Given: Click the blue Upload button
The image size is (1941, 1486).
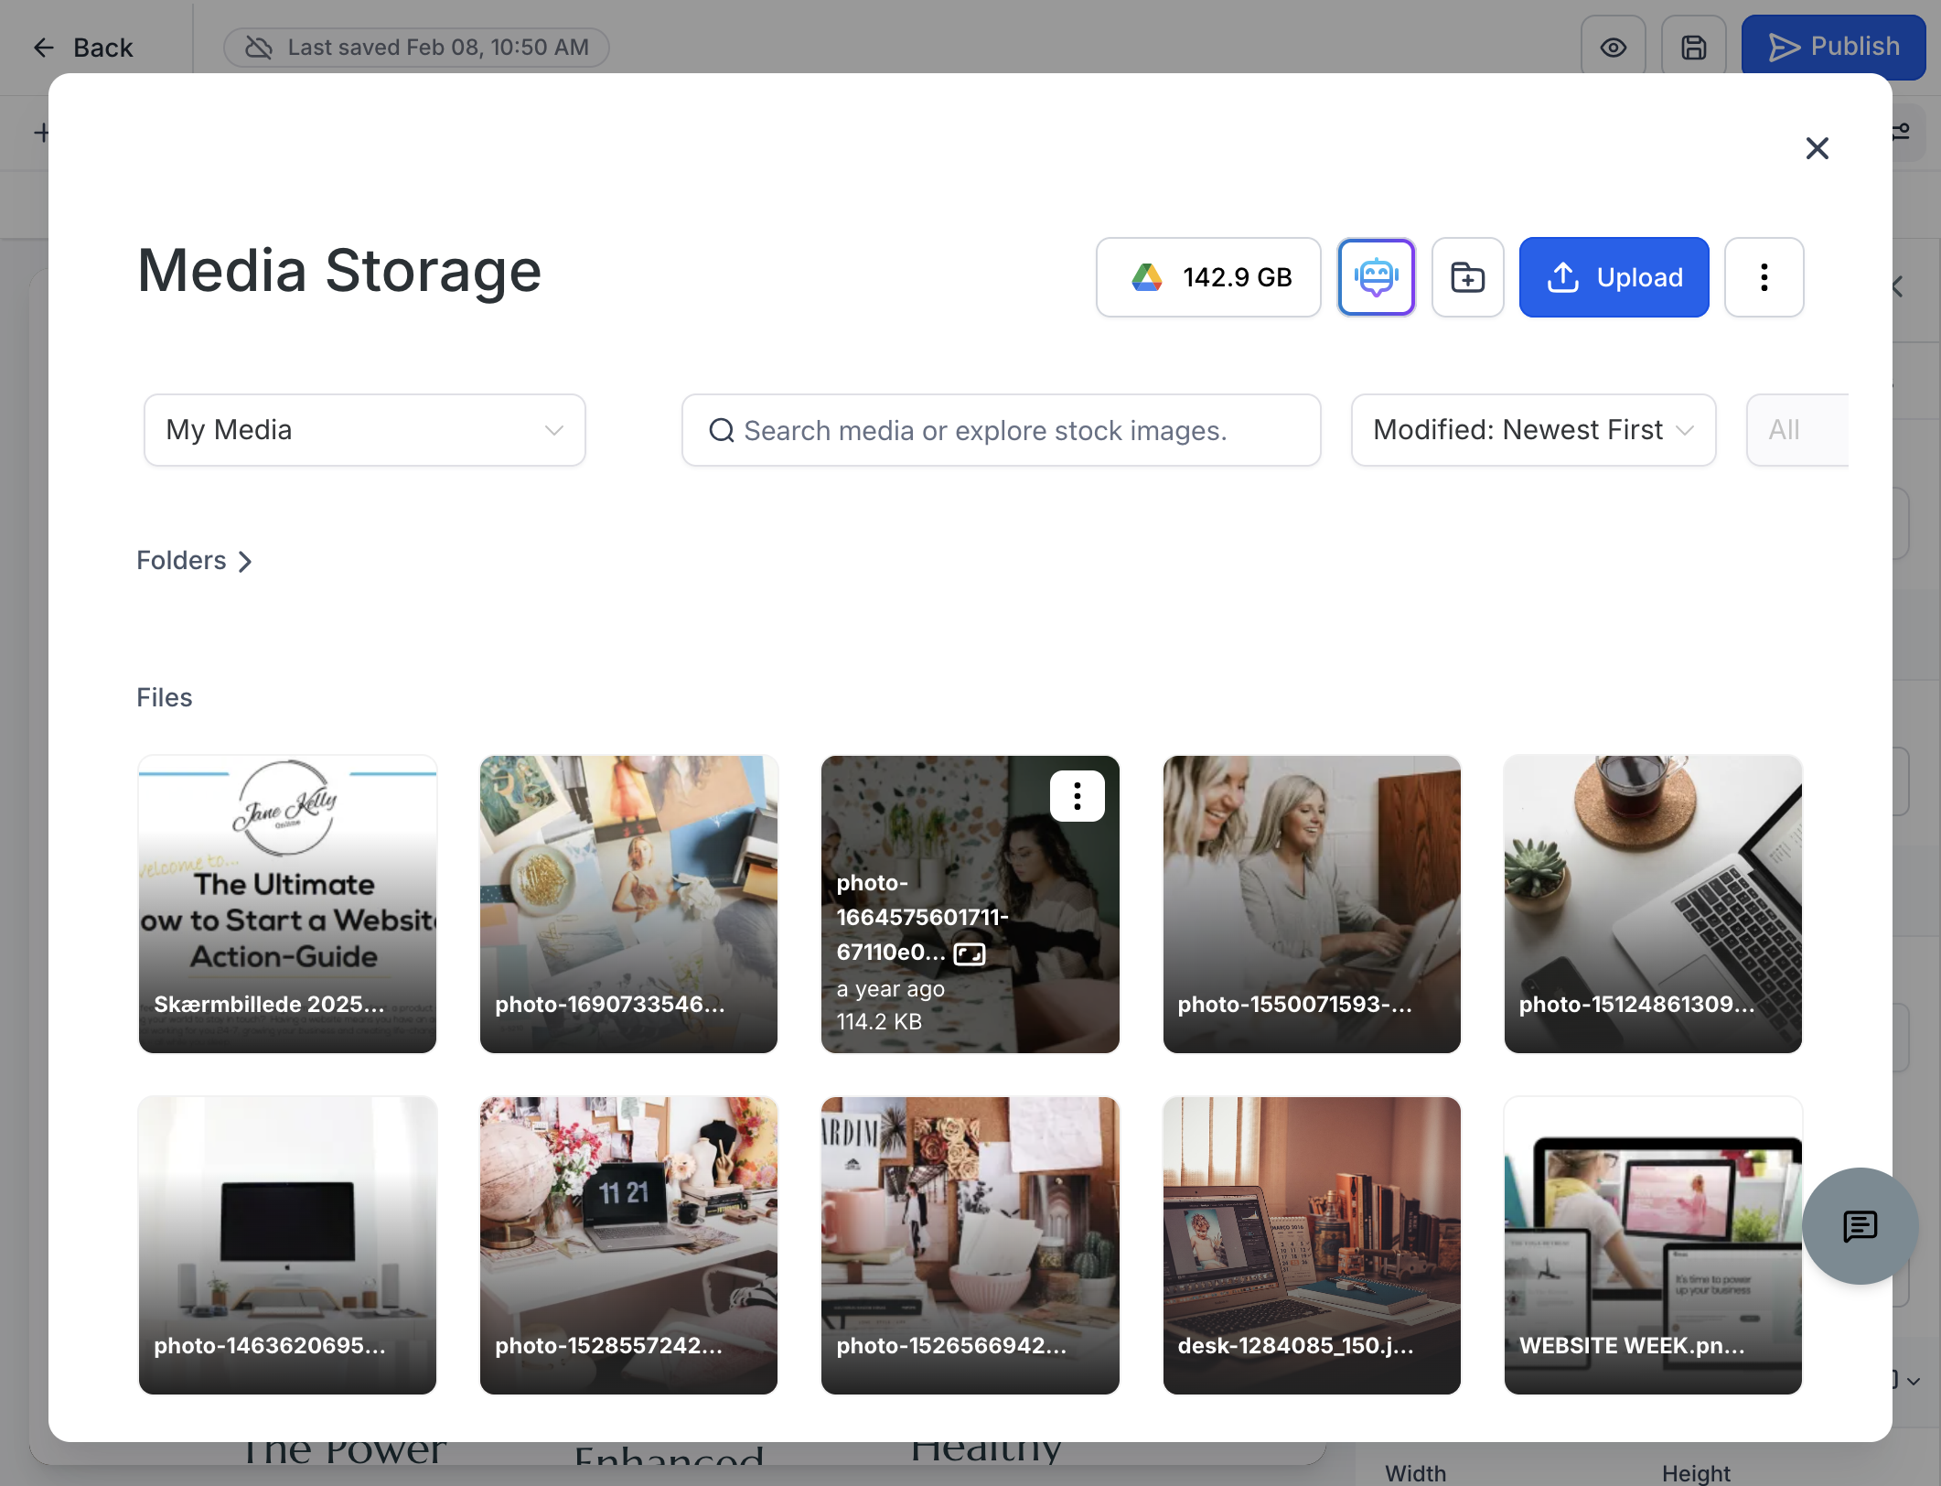Looking at the screenshot, I should (1614, 277).
